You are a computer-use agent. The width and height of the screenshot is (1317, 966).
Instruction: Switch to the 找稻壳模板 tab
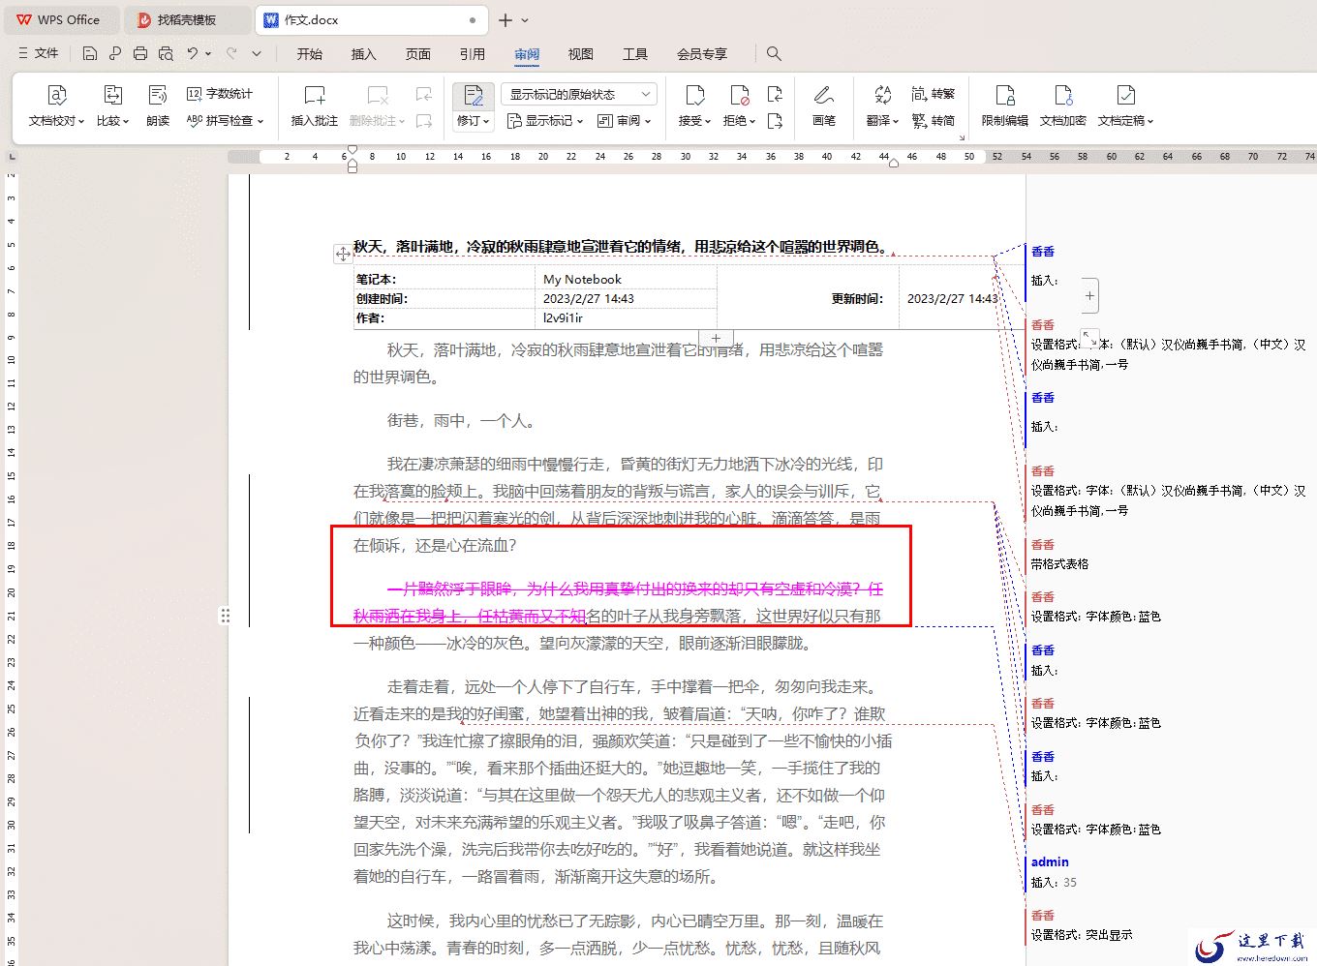click(x=188, y=19)
